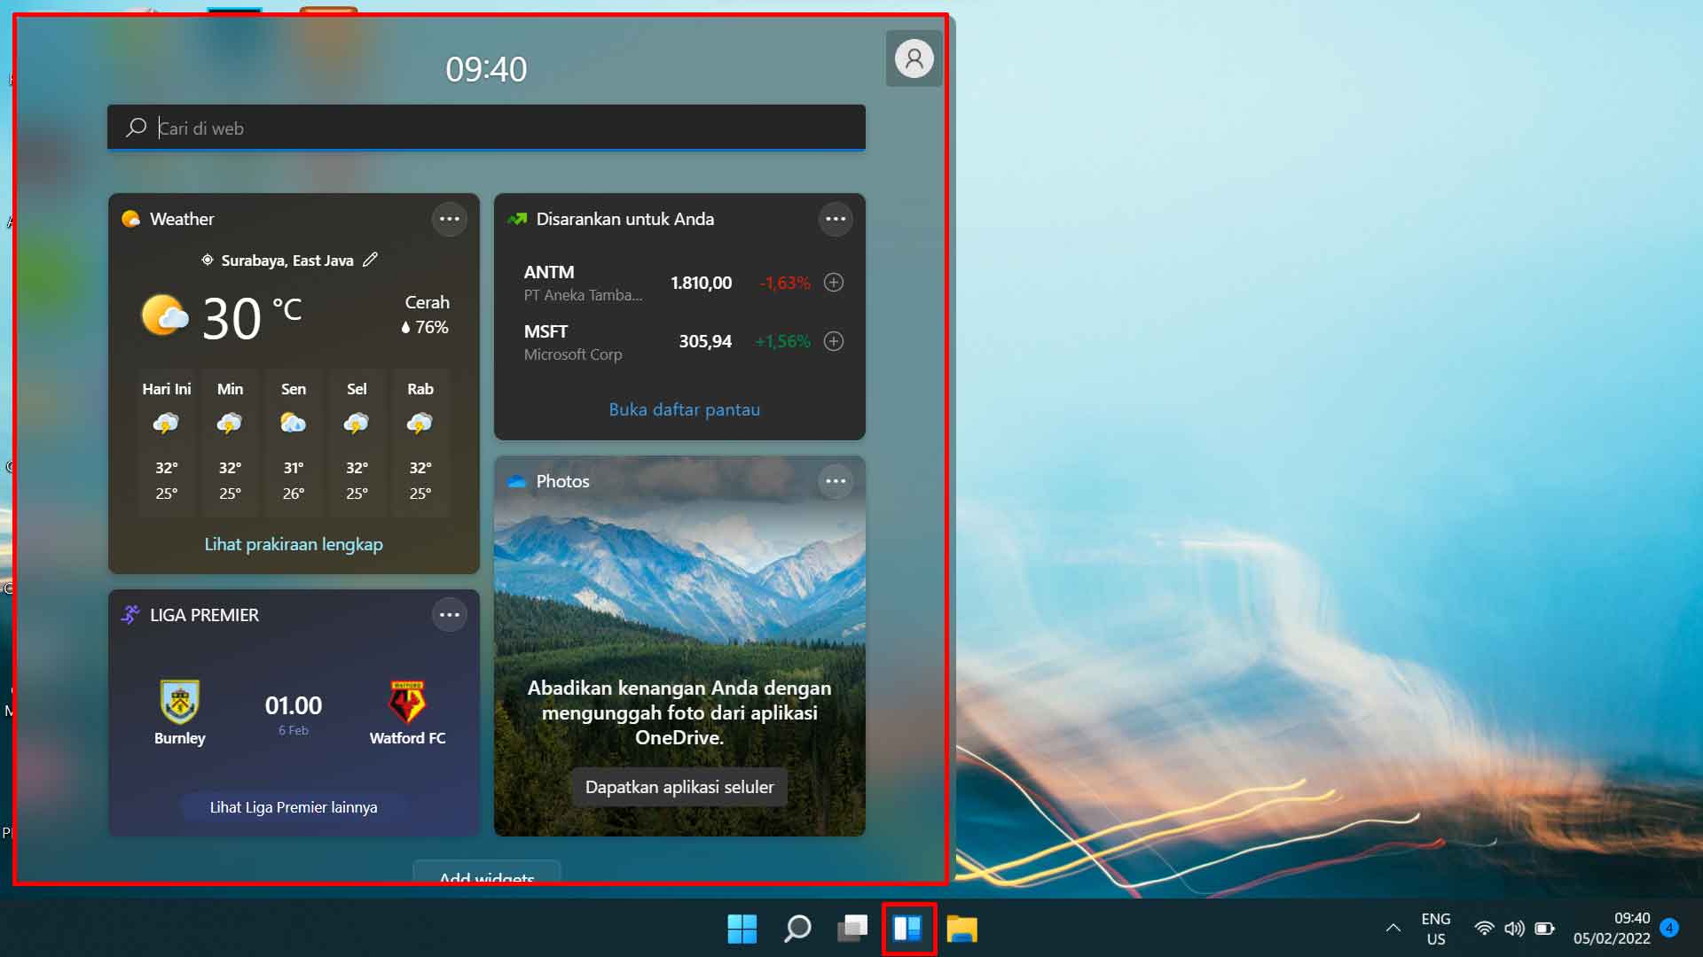Image resolution: width=1703 pixels, height=957 pixels.
Task: Click the Add widgets button
Action: tap(487, 872)
